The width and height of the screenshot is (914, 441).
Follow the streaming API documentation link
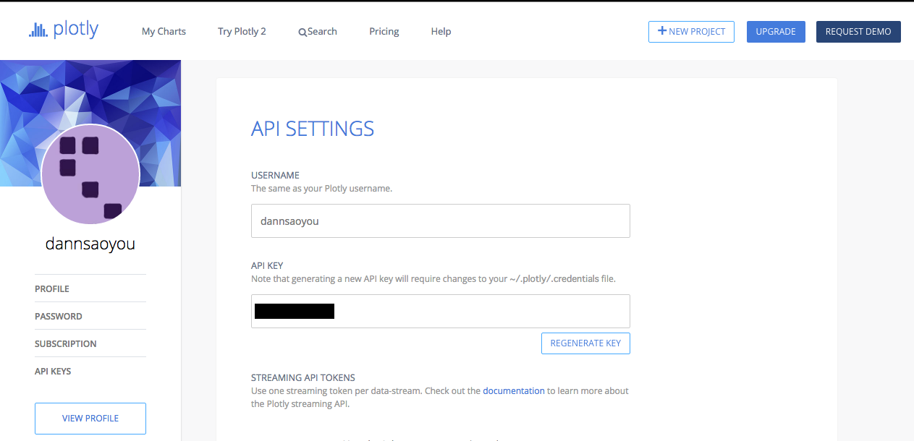tap(514, 391)
